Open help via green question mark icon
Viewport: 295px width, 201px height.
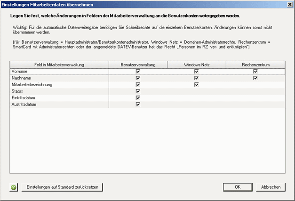point(14,187)
